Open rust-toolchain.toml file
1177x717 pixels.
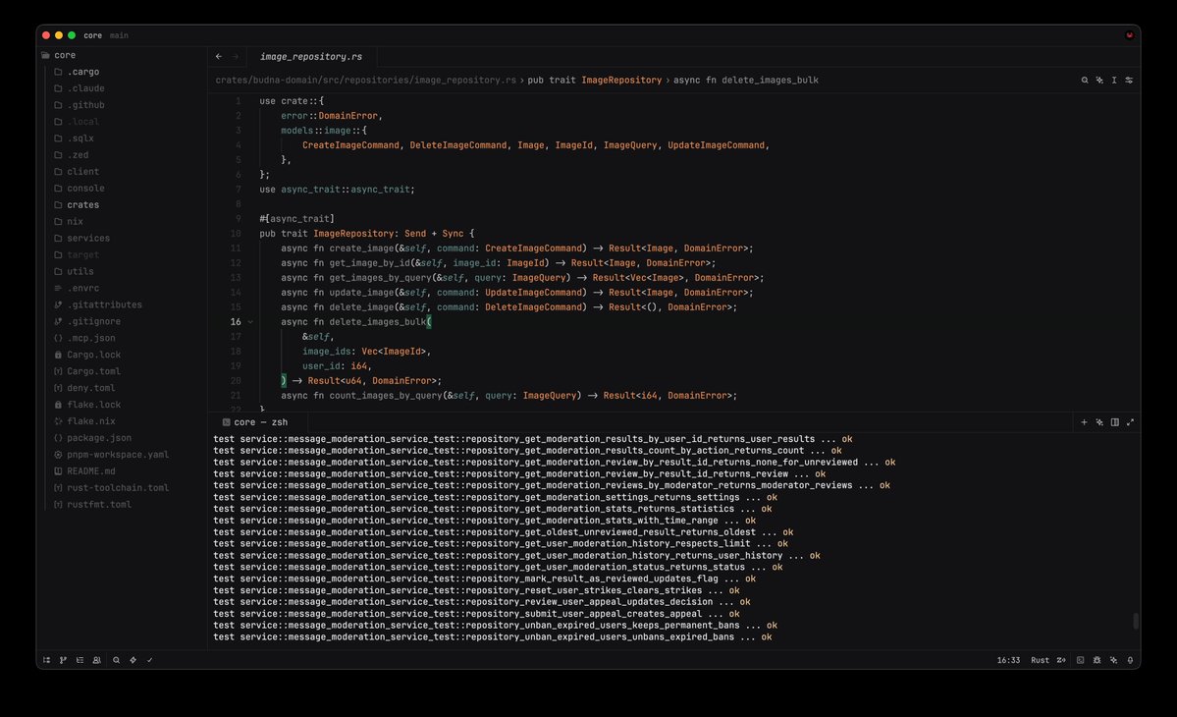point(118,487)
